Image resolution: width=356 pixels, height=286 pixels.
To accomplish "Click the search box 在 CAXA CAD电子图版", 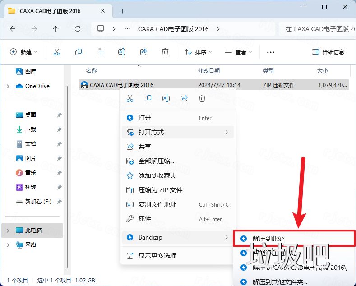I will (x=317, y=29).
